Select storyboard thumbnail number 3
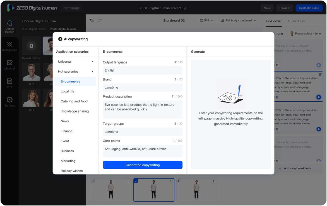The image size is (327, 206). (196, 190)
